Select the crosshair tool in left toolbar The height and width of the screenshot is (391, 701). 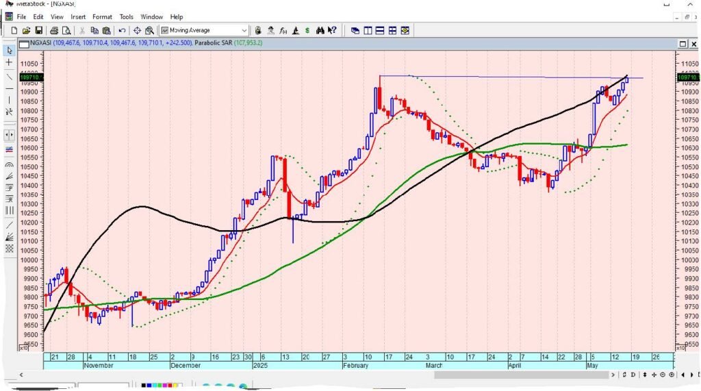coord(9,62)
